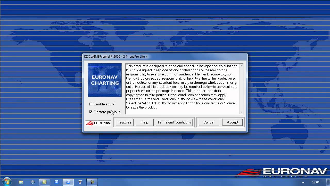Enable the sound checkbox

91,104
